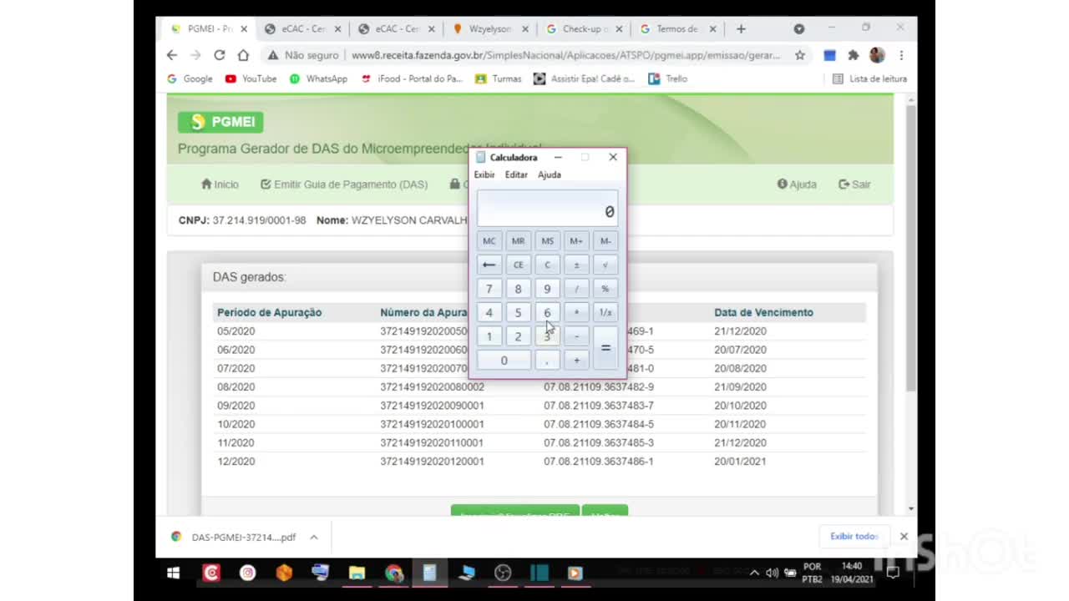Click the multiply key in Calculadora
This screenshot has width=1069, height=601.
pyautogui.click(x=576, y=312)
